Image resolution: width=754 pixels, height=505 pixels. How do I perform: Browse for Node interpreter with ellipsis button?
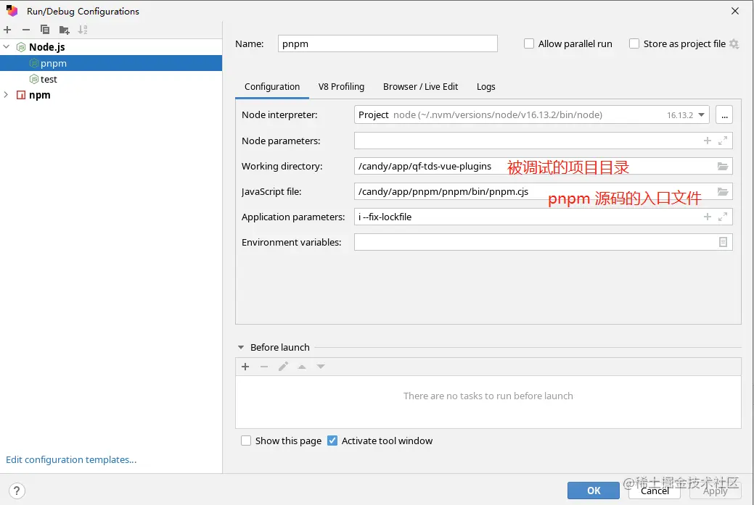click(x=724, y=114)
